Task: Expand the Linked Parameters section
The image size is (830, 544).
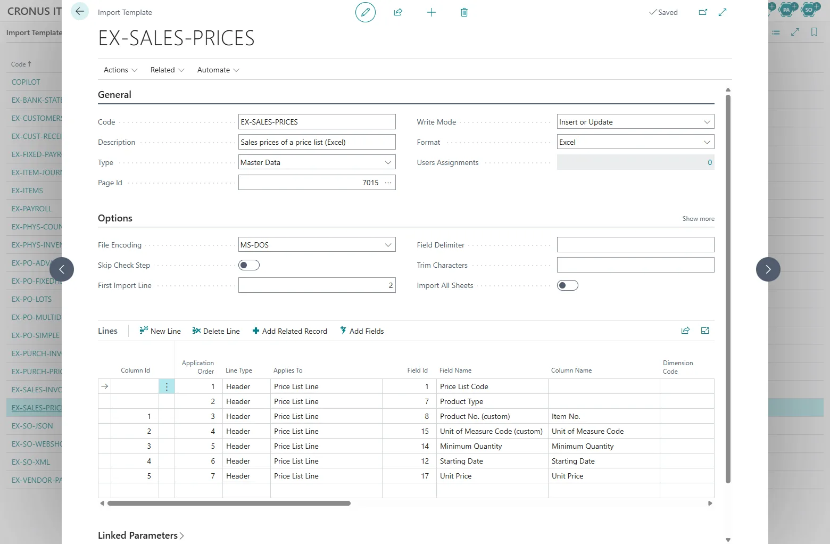Action: coord(141,535)
